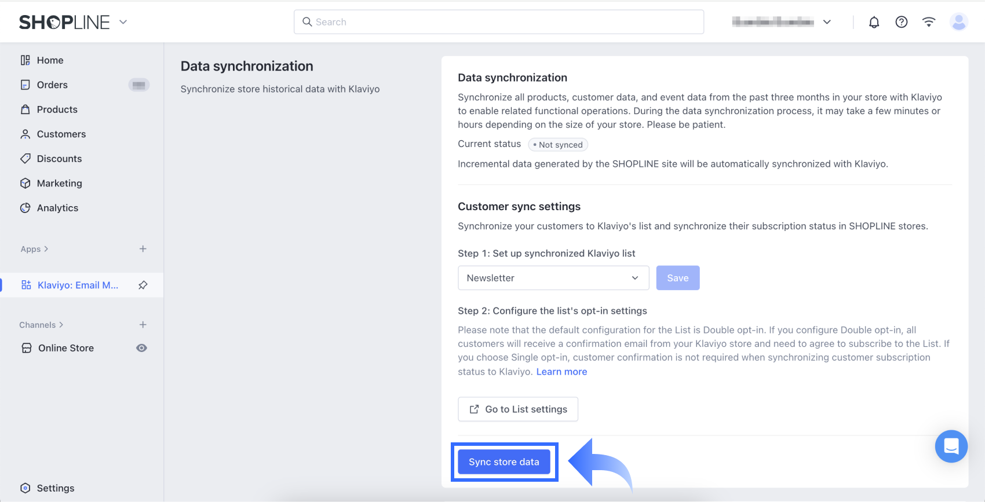Unpin the Klaviyo app from sidebar

pyautogui.click(x=143, y=285)
